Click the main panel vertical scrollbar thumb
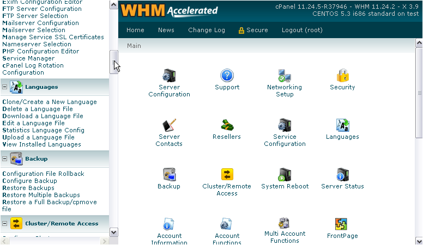Viewport: 423px width, 245px height. click(x=419, y=93)
